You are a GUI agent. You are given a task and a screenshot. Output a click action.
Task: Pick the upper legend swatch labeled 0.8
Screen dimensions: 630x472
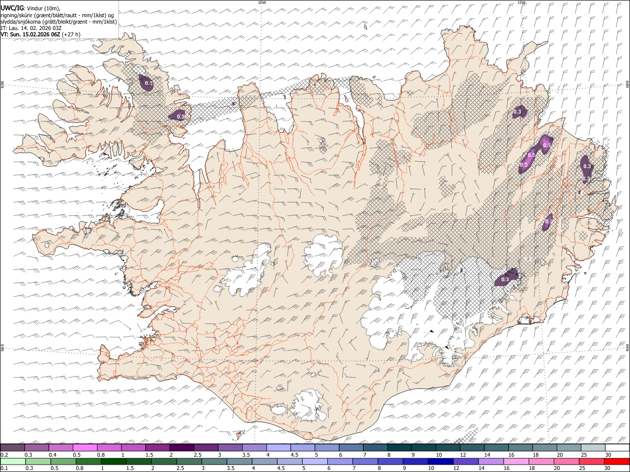(109, 448)
